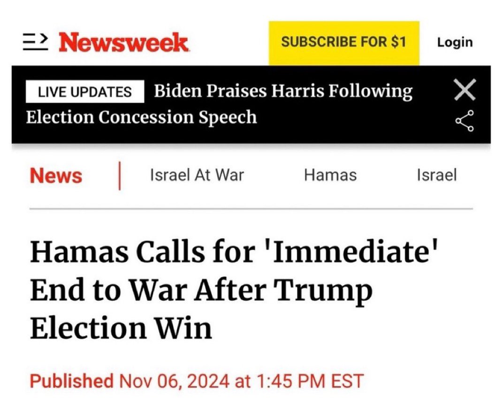Image resolution: width=502 pixels, height=409 pixels.
Task: Click the Newsweek logo
Action: click(x=124, y=43)
